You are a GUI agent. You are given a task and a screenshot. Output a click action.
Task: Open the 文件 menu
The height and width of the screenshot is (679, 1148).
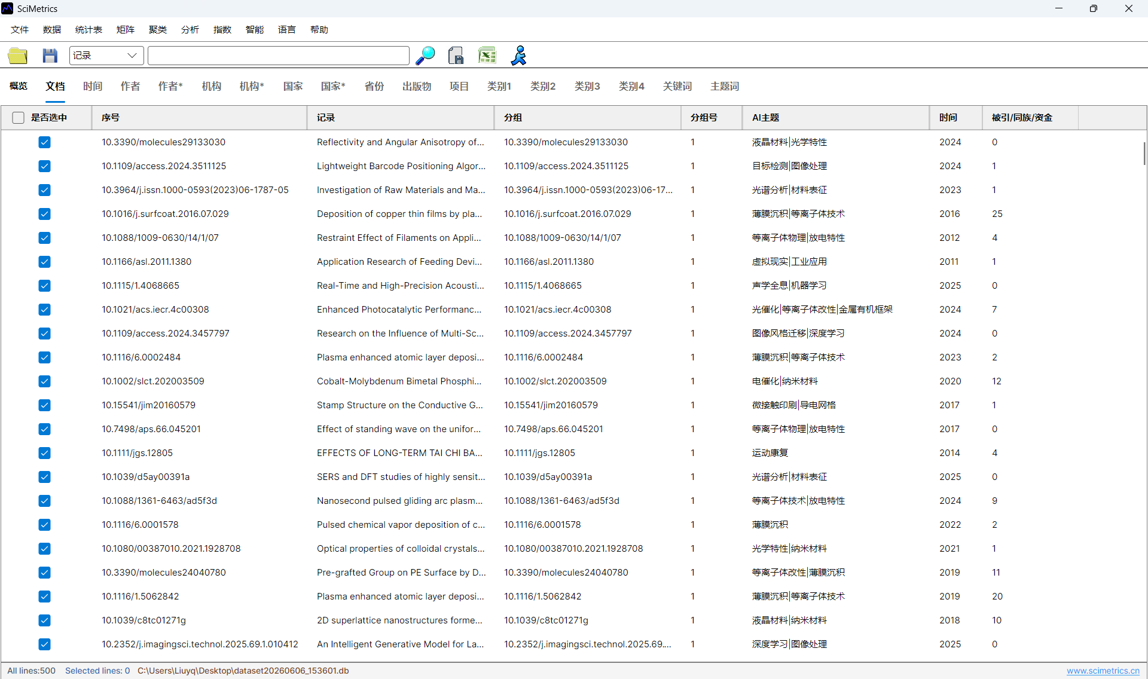click(x=20, y=30)
